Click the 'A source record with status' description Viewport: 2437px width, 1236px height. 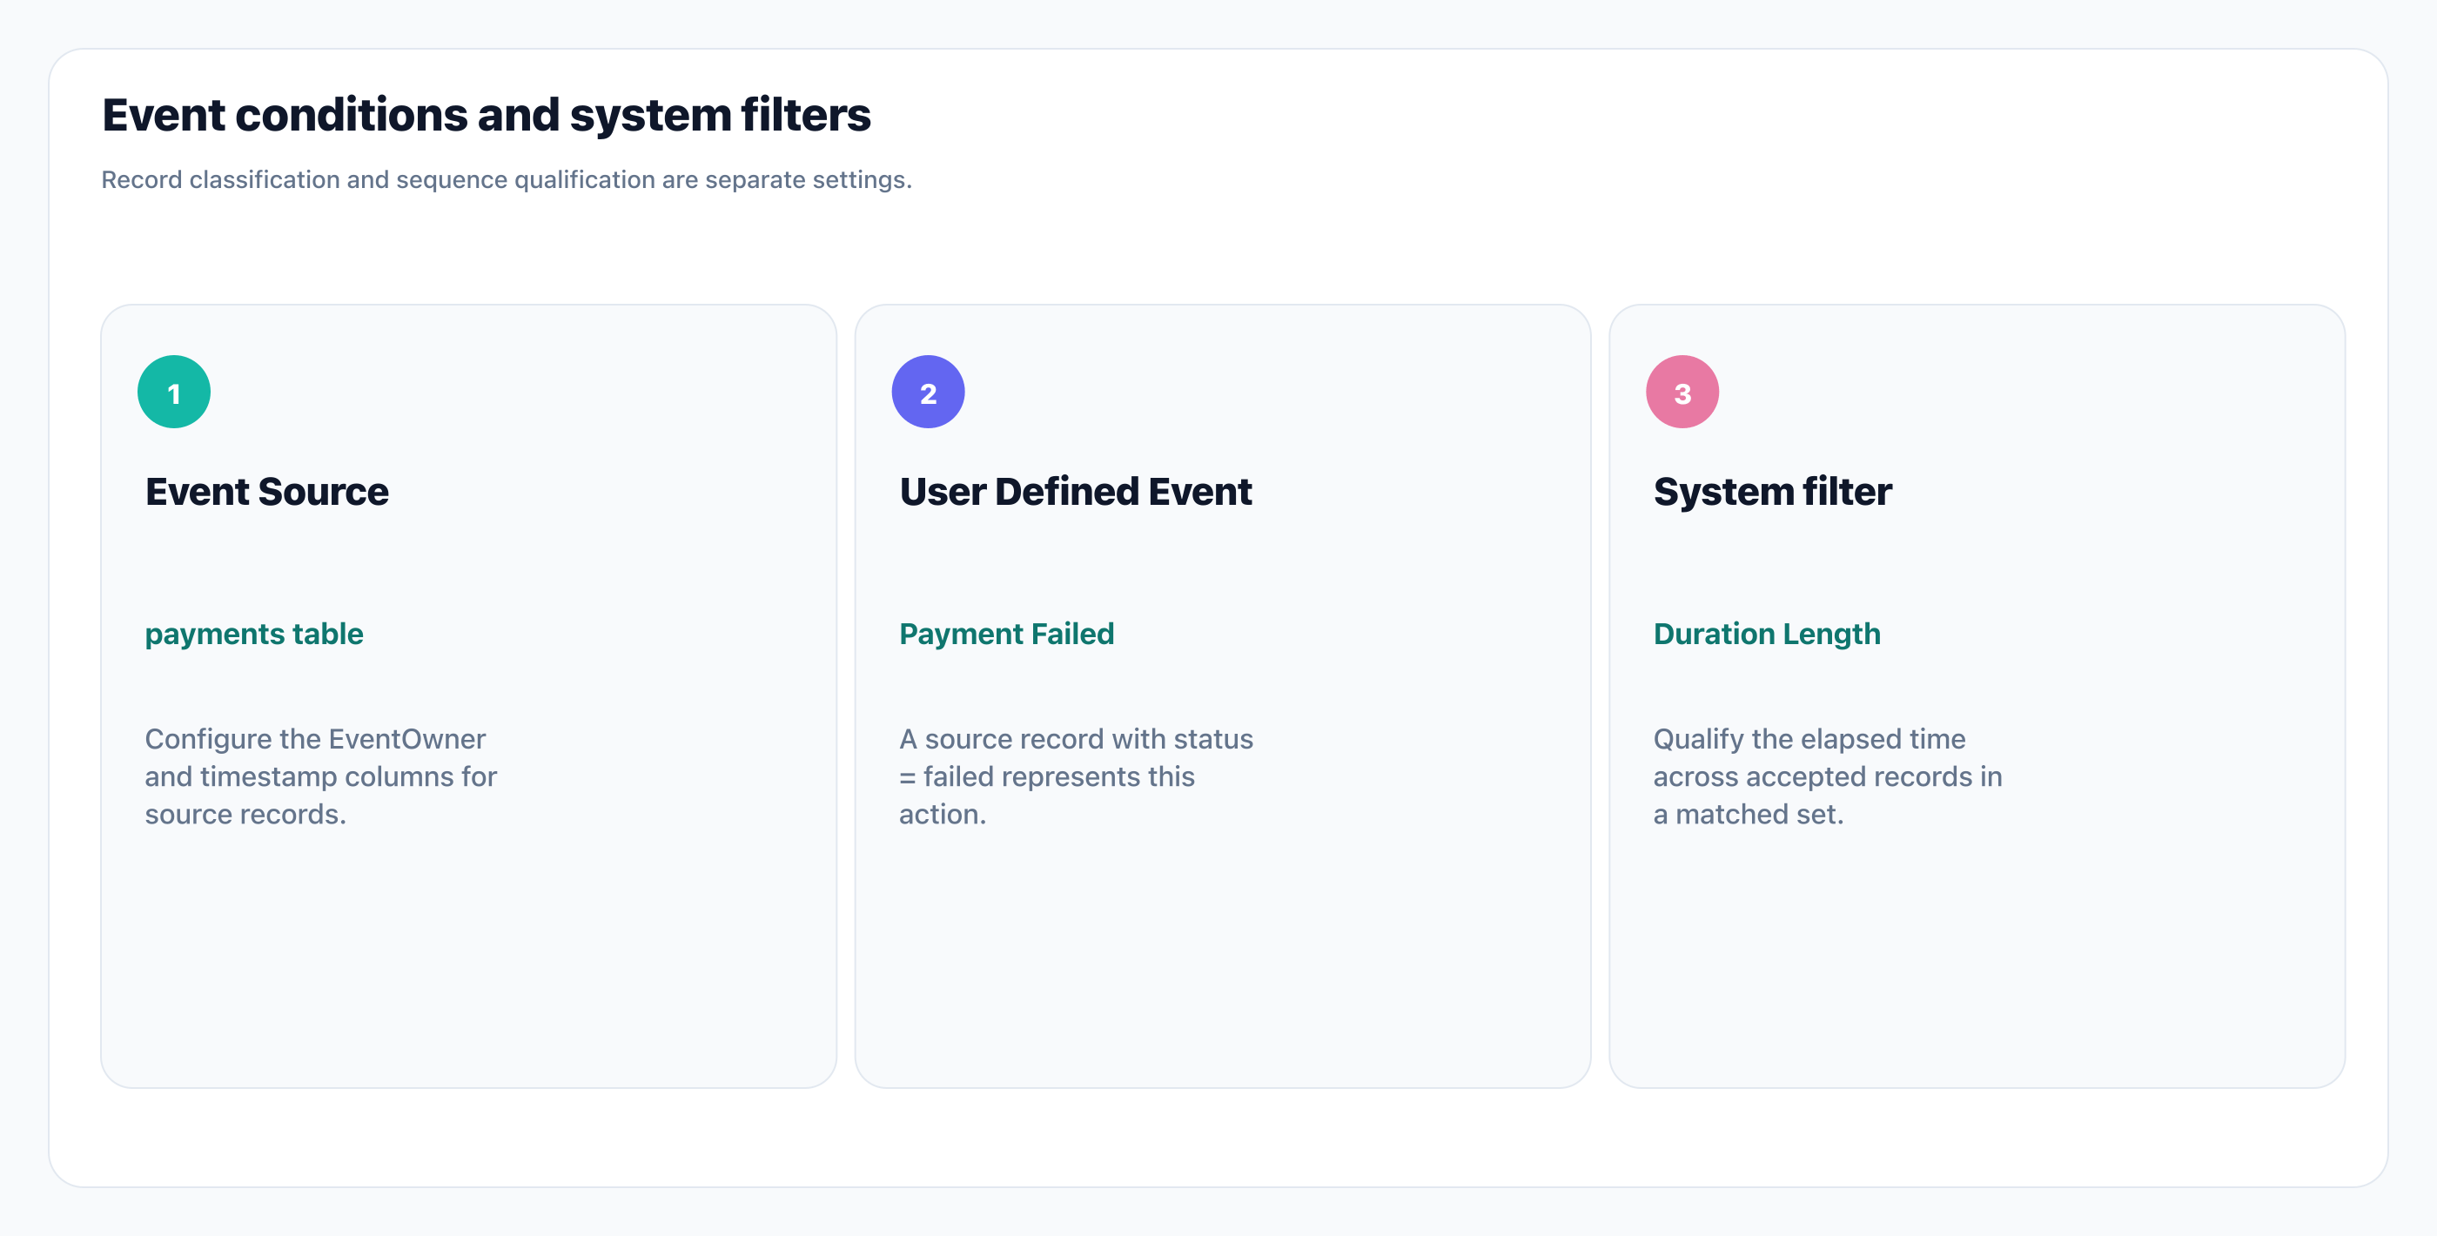[x=1076, y=776]
